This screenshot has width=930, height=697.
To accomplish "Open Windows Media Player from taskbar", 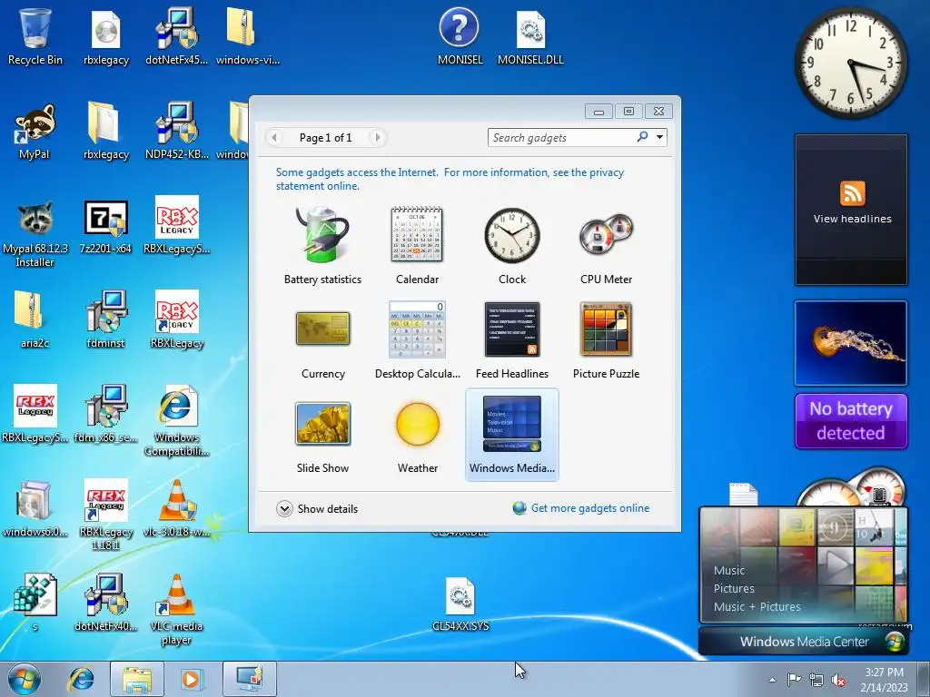I will (191, 679).
